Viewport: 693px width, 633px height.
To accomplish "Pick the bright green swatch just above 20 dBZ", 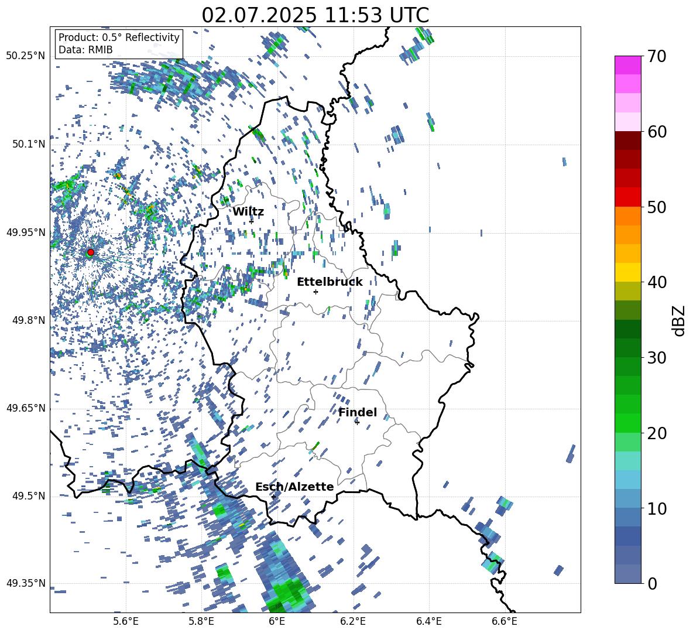I will 627,423.
